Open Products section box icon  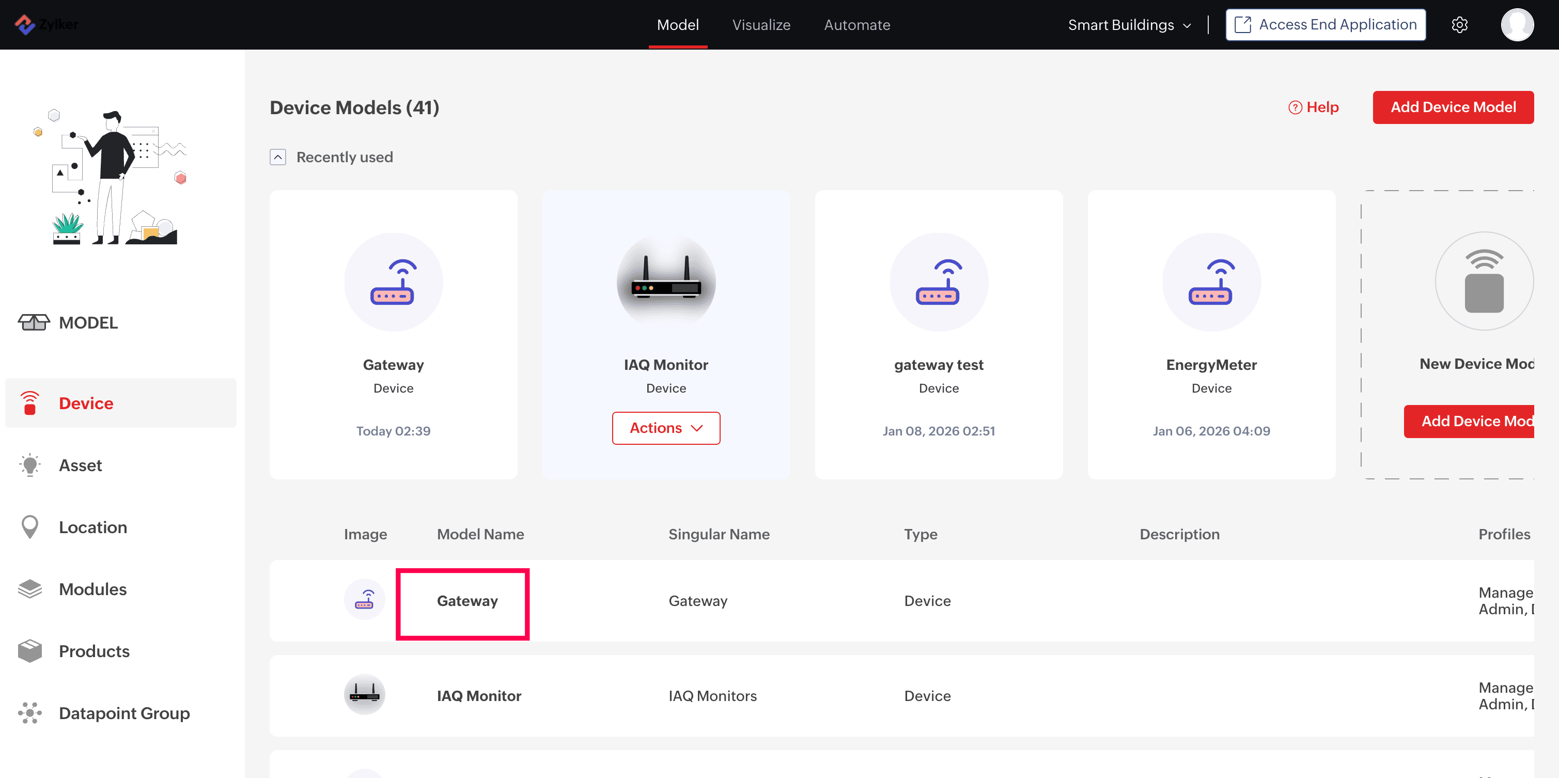(x=29, y=651)
